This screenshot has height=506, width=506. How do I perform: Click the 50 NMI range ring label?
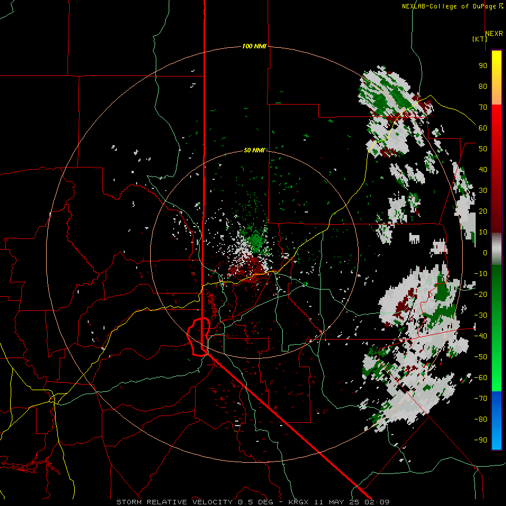(254, 150)
